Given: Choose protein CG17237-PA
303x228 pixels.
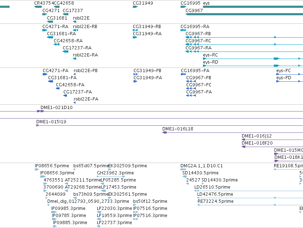Looking at the screenshot, I should tap(78, 92).
